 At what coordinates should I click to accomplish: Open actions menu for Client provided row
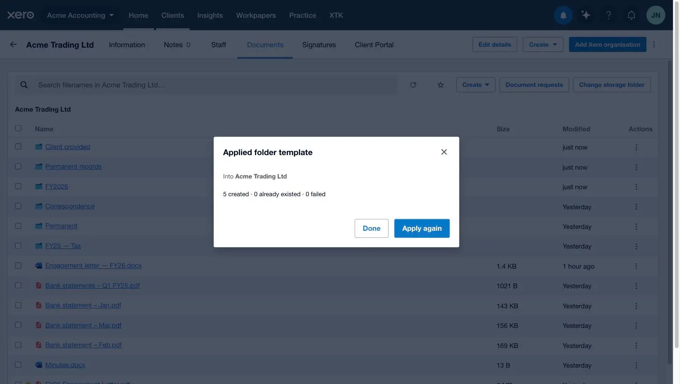point(636,147)
